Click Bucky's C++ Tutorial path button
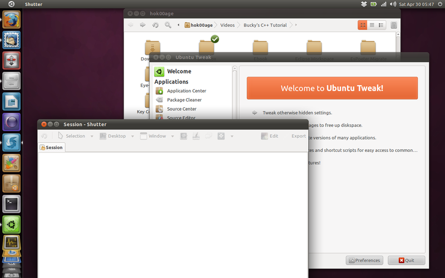This screenshot has width=445, height=278. coord(265,25)
